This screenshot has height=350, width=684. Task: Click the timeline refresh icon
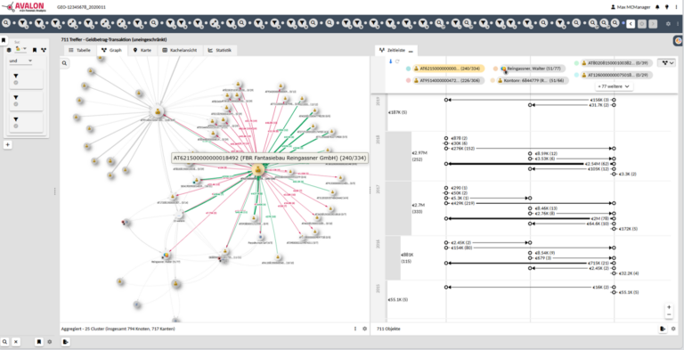(x=397, y=61)
